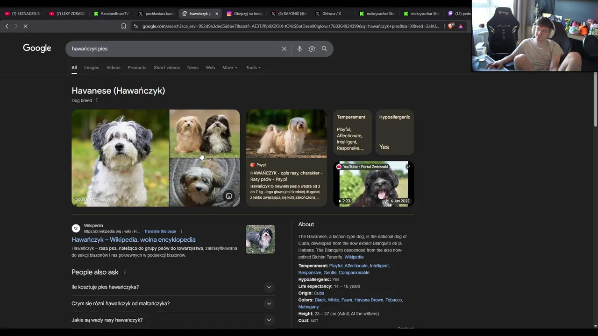Click the Companionable temperament link
The image size is (598, 336).
tap(354, 273)
